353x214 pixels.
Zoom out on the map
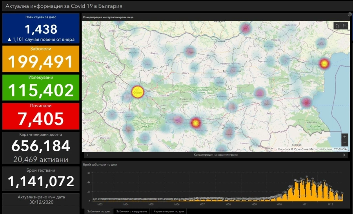tap(345, 143)
